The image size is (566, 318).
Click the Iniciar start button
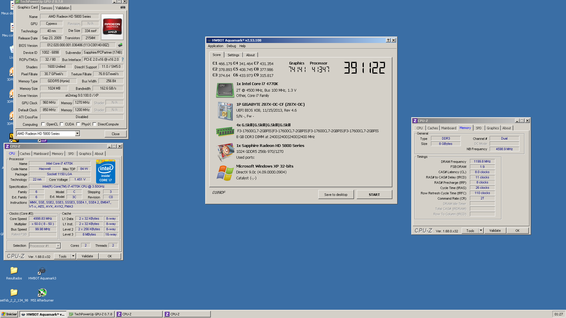(9, 314)
